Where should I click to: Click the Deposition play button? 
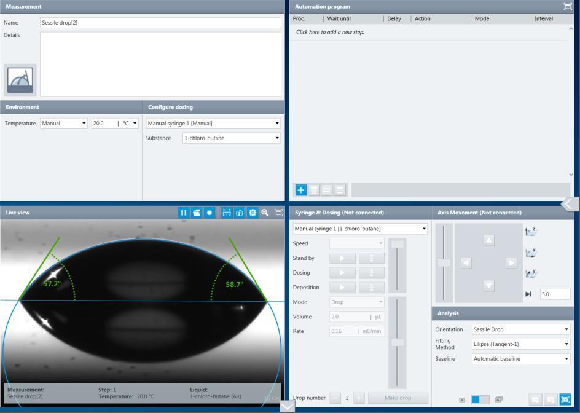pos(342,288)
